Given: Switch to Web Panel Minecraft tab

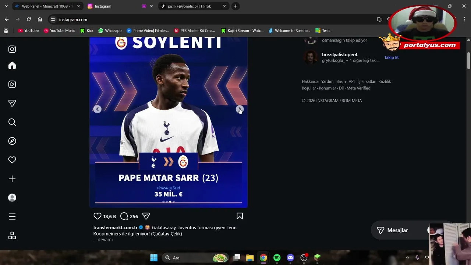Looking at the screenshot, I should (47, 6).
